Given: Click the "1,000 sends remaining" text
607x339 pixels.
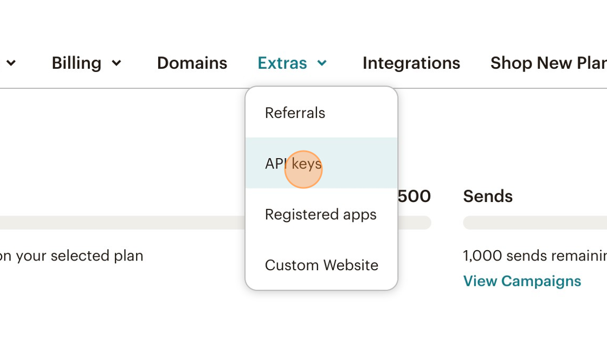Looking at the screenshot, I should pos(535,256).
